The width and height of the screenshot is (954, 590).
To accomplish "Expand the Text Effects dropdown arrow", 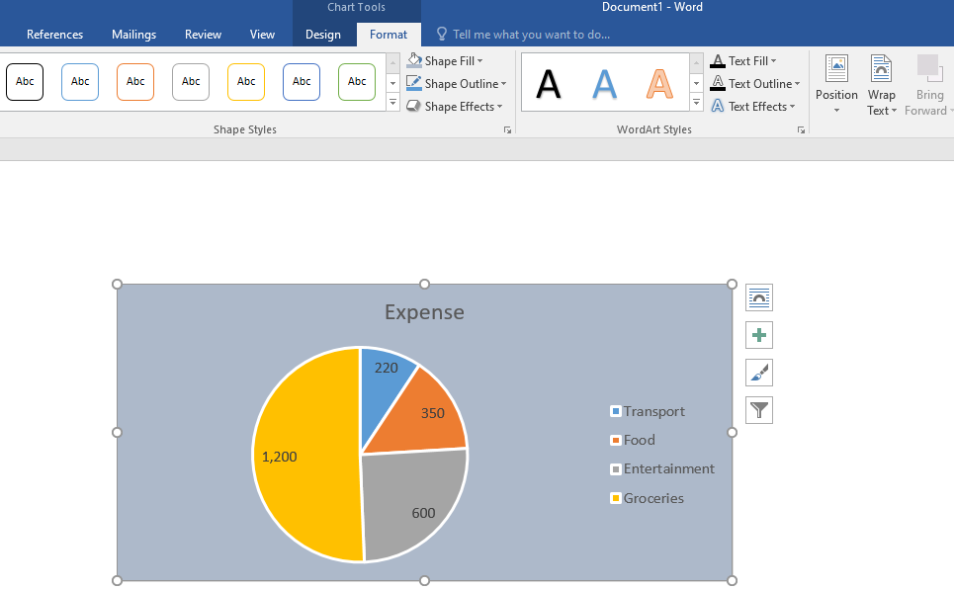I will (x=792, y=107).
